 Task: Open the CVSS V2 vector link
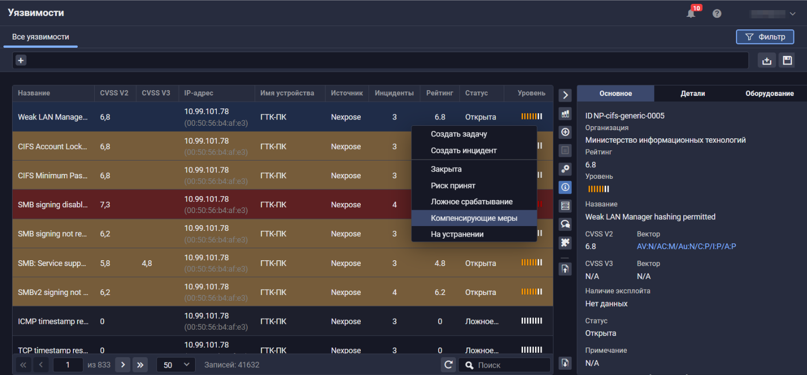[x=686, y=246]
